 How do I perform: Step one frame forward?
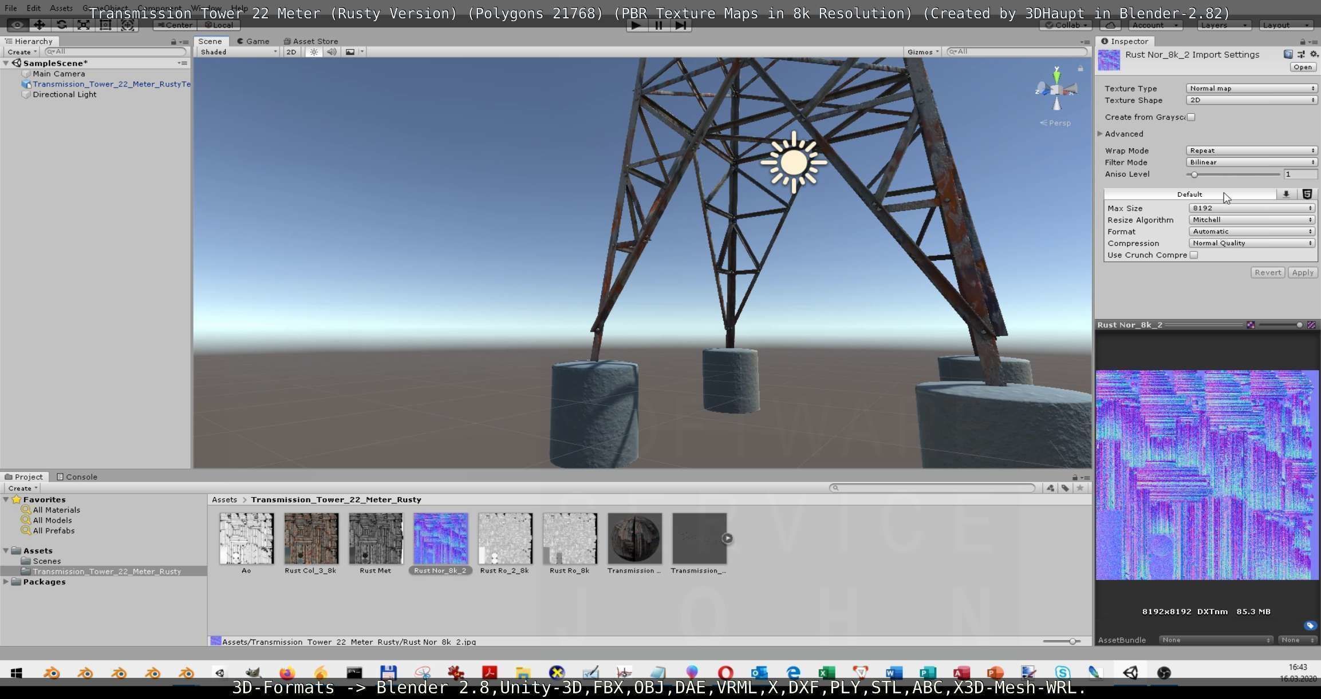(x=681, y=25)
